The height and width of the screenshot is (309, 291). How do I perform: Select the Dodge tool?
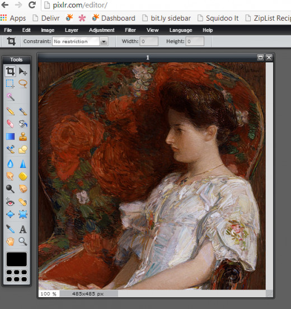(10, 189)
